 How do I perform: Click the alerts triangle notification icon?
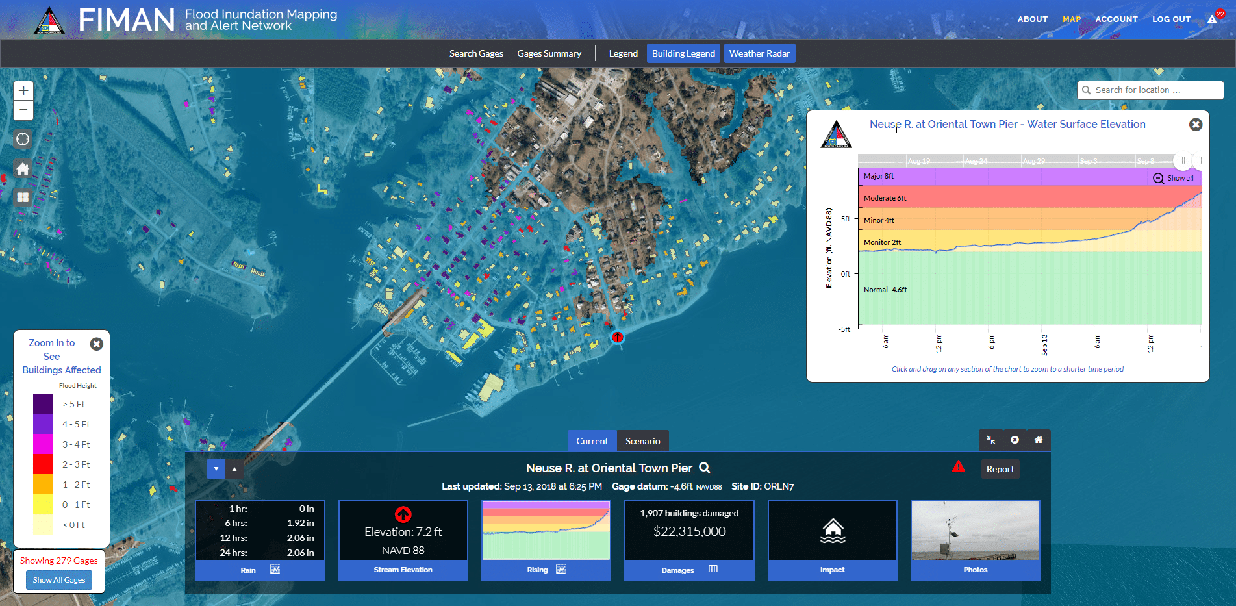click(1213, 19)
